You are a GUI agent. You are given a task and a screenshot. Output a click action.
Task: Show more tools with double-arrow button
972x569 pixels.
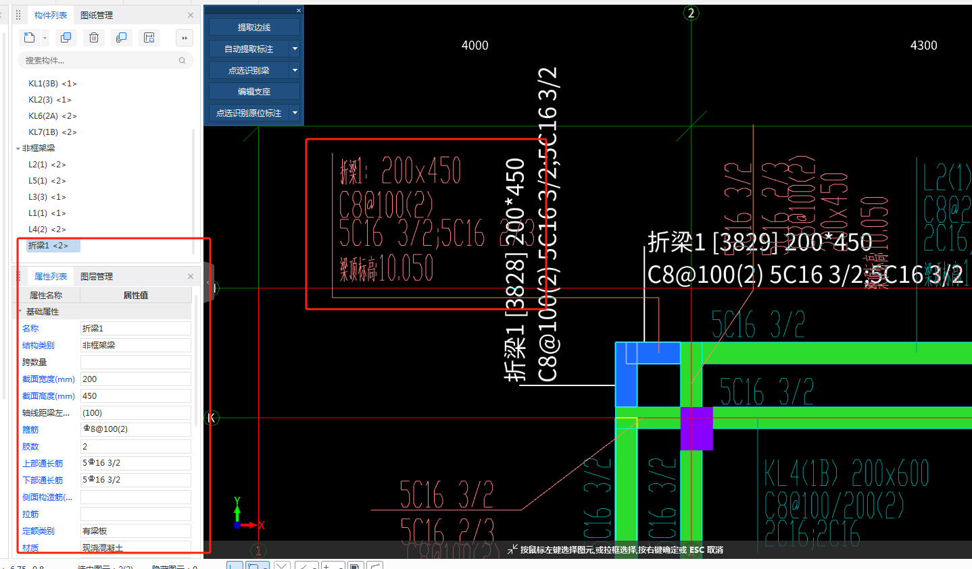point(184,38)
